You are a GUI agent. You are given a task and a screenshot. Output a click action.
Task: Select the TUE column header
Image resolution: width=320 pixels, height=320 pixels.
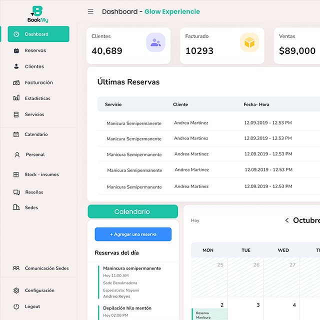pyautogui.click(x=246, y=250)
